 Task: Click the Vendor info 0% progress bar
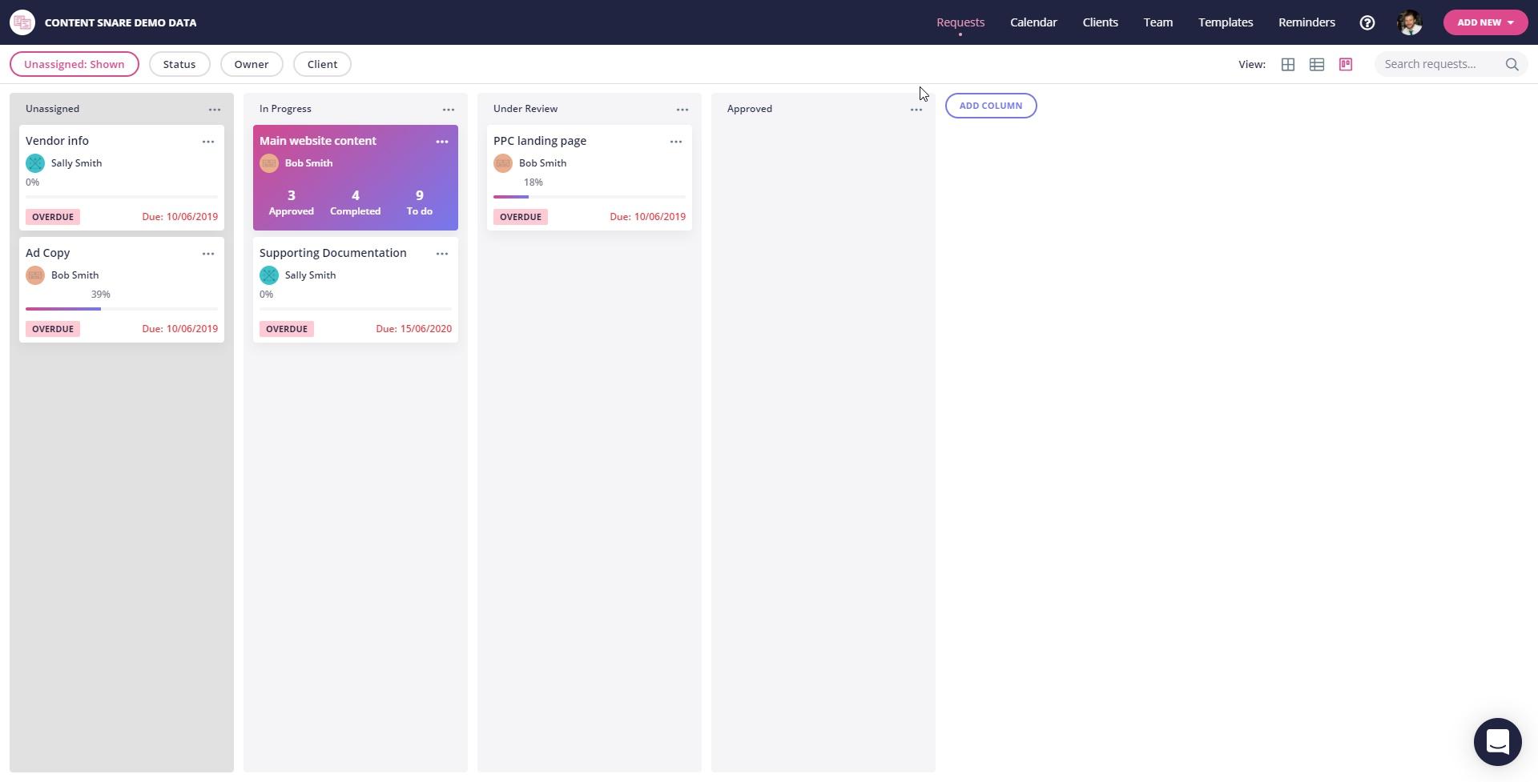click(122, 196)
